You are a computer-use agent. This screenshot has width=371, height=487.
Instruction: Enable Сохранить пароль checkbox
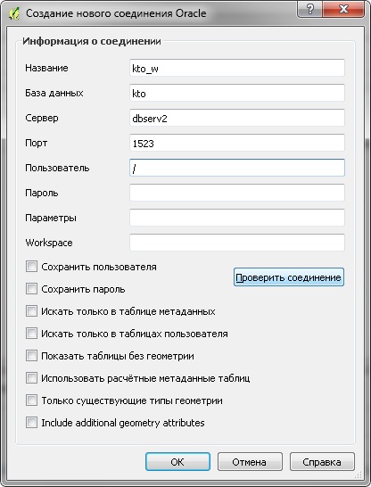pos(31,288)
